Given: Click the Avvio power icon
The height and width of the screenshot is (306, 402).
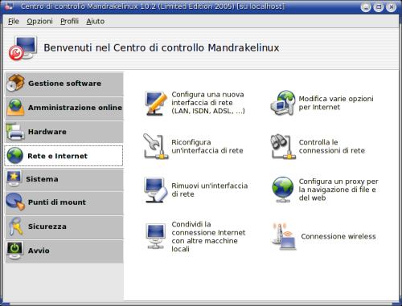Looking at the screenshot, I should pyautogui.click(x=14, y=251).
